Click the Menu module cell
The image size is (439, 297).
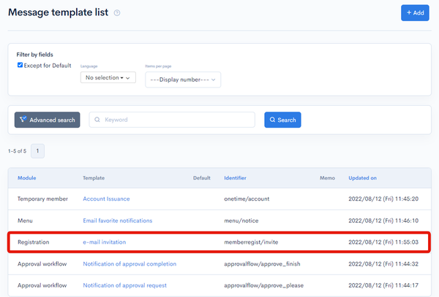click(x=25, y=221)
